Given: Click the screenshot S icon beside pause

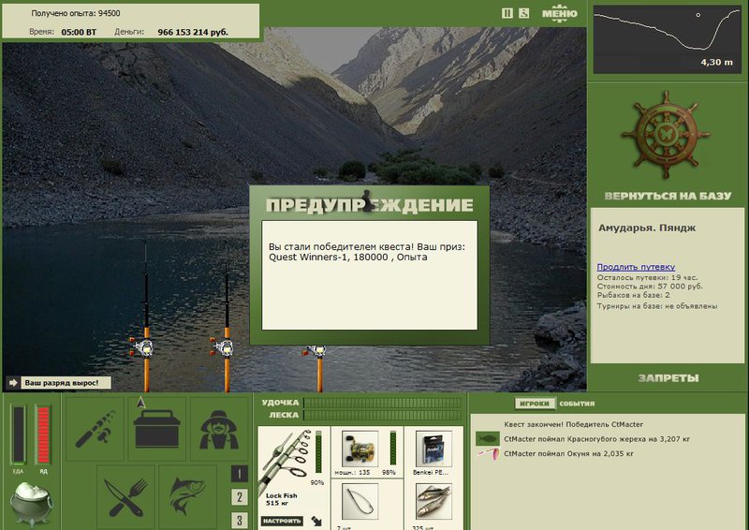Looking at the screenshot, I should (x=524, y=13).
